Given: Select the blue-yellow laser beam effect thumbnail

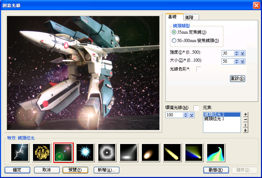Looking at the screenshot, I should pos(194,152).
